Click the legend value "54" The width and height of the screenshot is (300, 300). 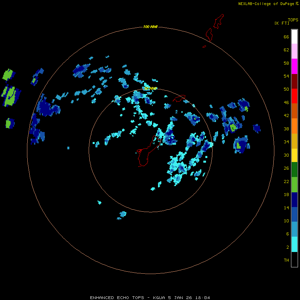coord(286,76)
